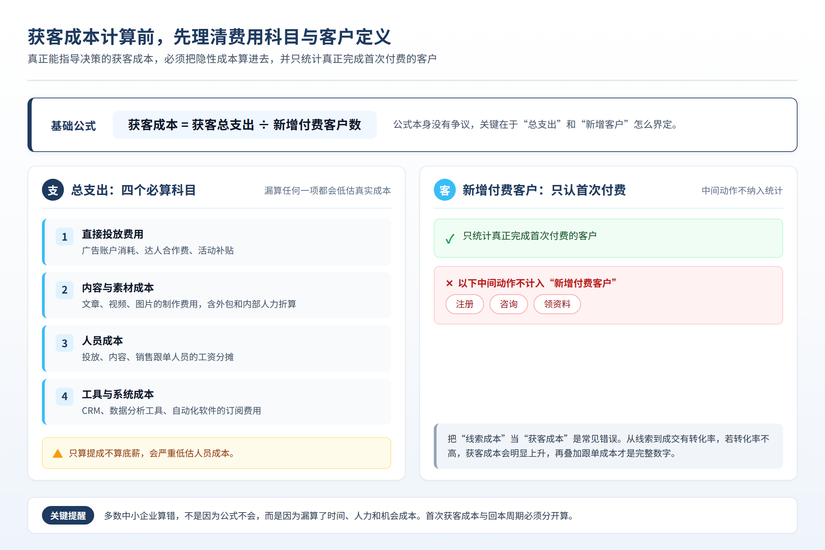
Task: Click the 基础公式 label
Action: tap(73, 125)
